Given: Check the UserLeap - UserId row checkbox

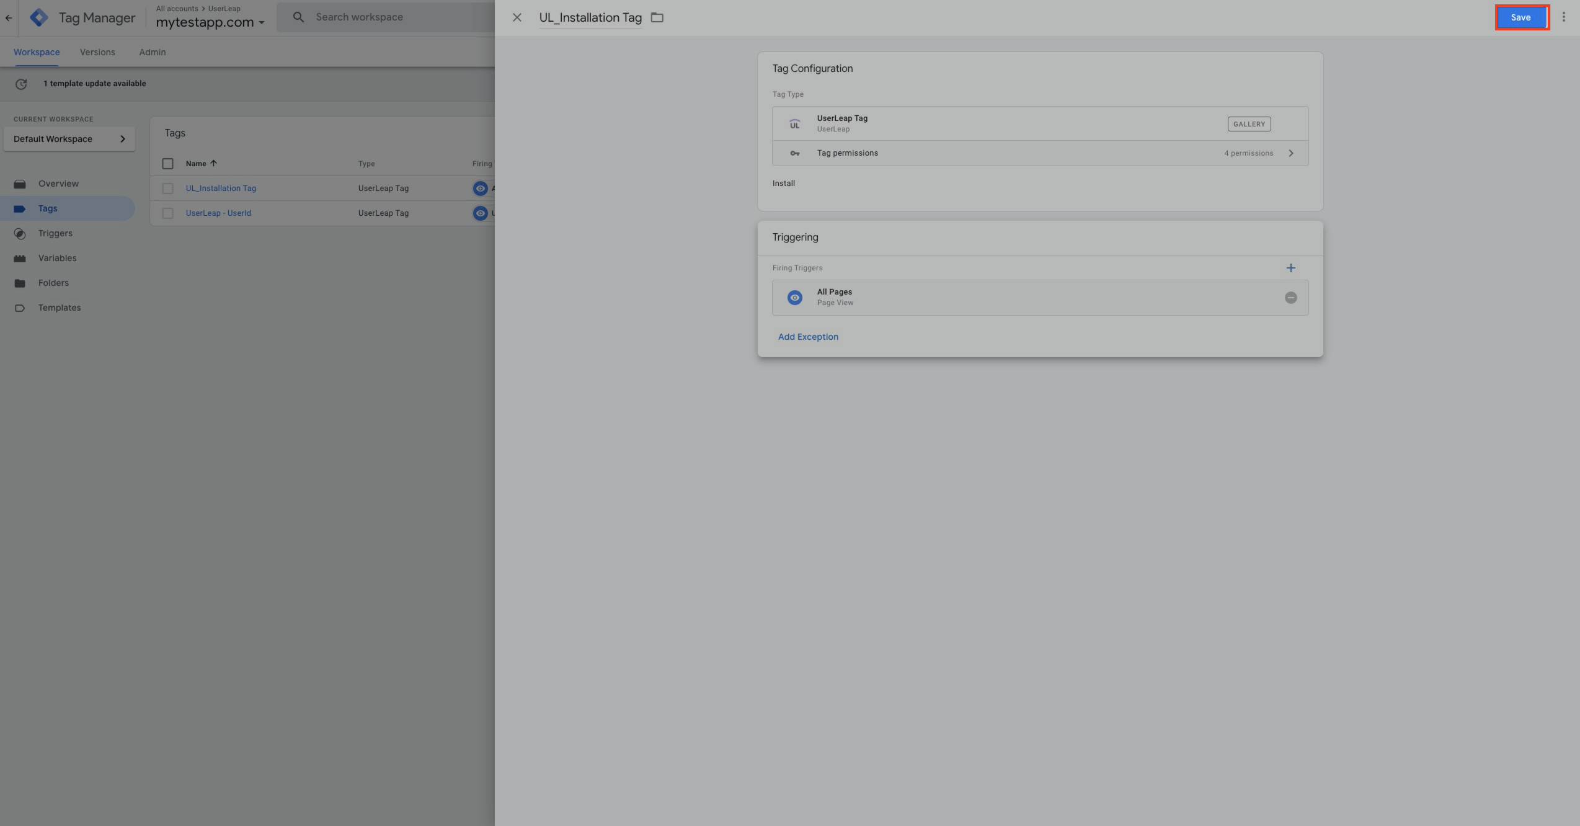Looking at the screenshot, I should pyautogui.click(x=167, y=213).
